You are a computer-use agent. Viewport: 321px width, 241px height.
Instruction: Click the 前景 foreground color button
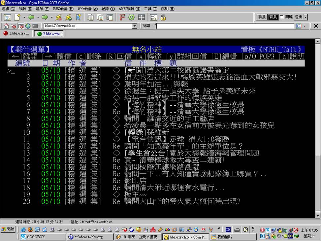262,17
